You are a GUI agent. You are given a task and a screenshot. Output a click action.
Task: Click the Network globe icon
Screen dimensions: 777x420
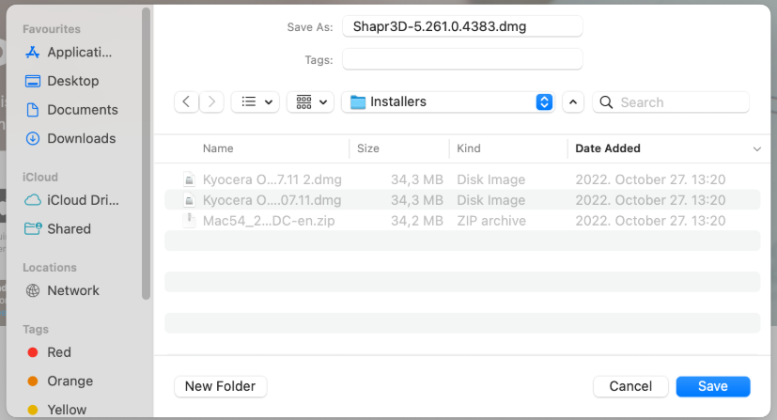tap(33, 290)
